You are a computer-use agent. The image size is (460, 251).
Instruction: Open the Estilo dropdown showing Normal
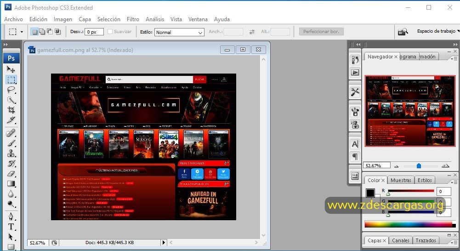[x=179, y=32]
